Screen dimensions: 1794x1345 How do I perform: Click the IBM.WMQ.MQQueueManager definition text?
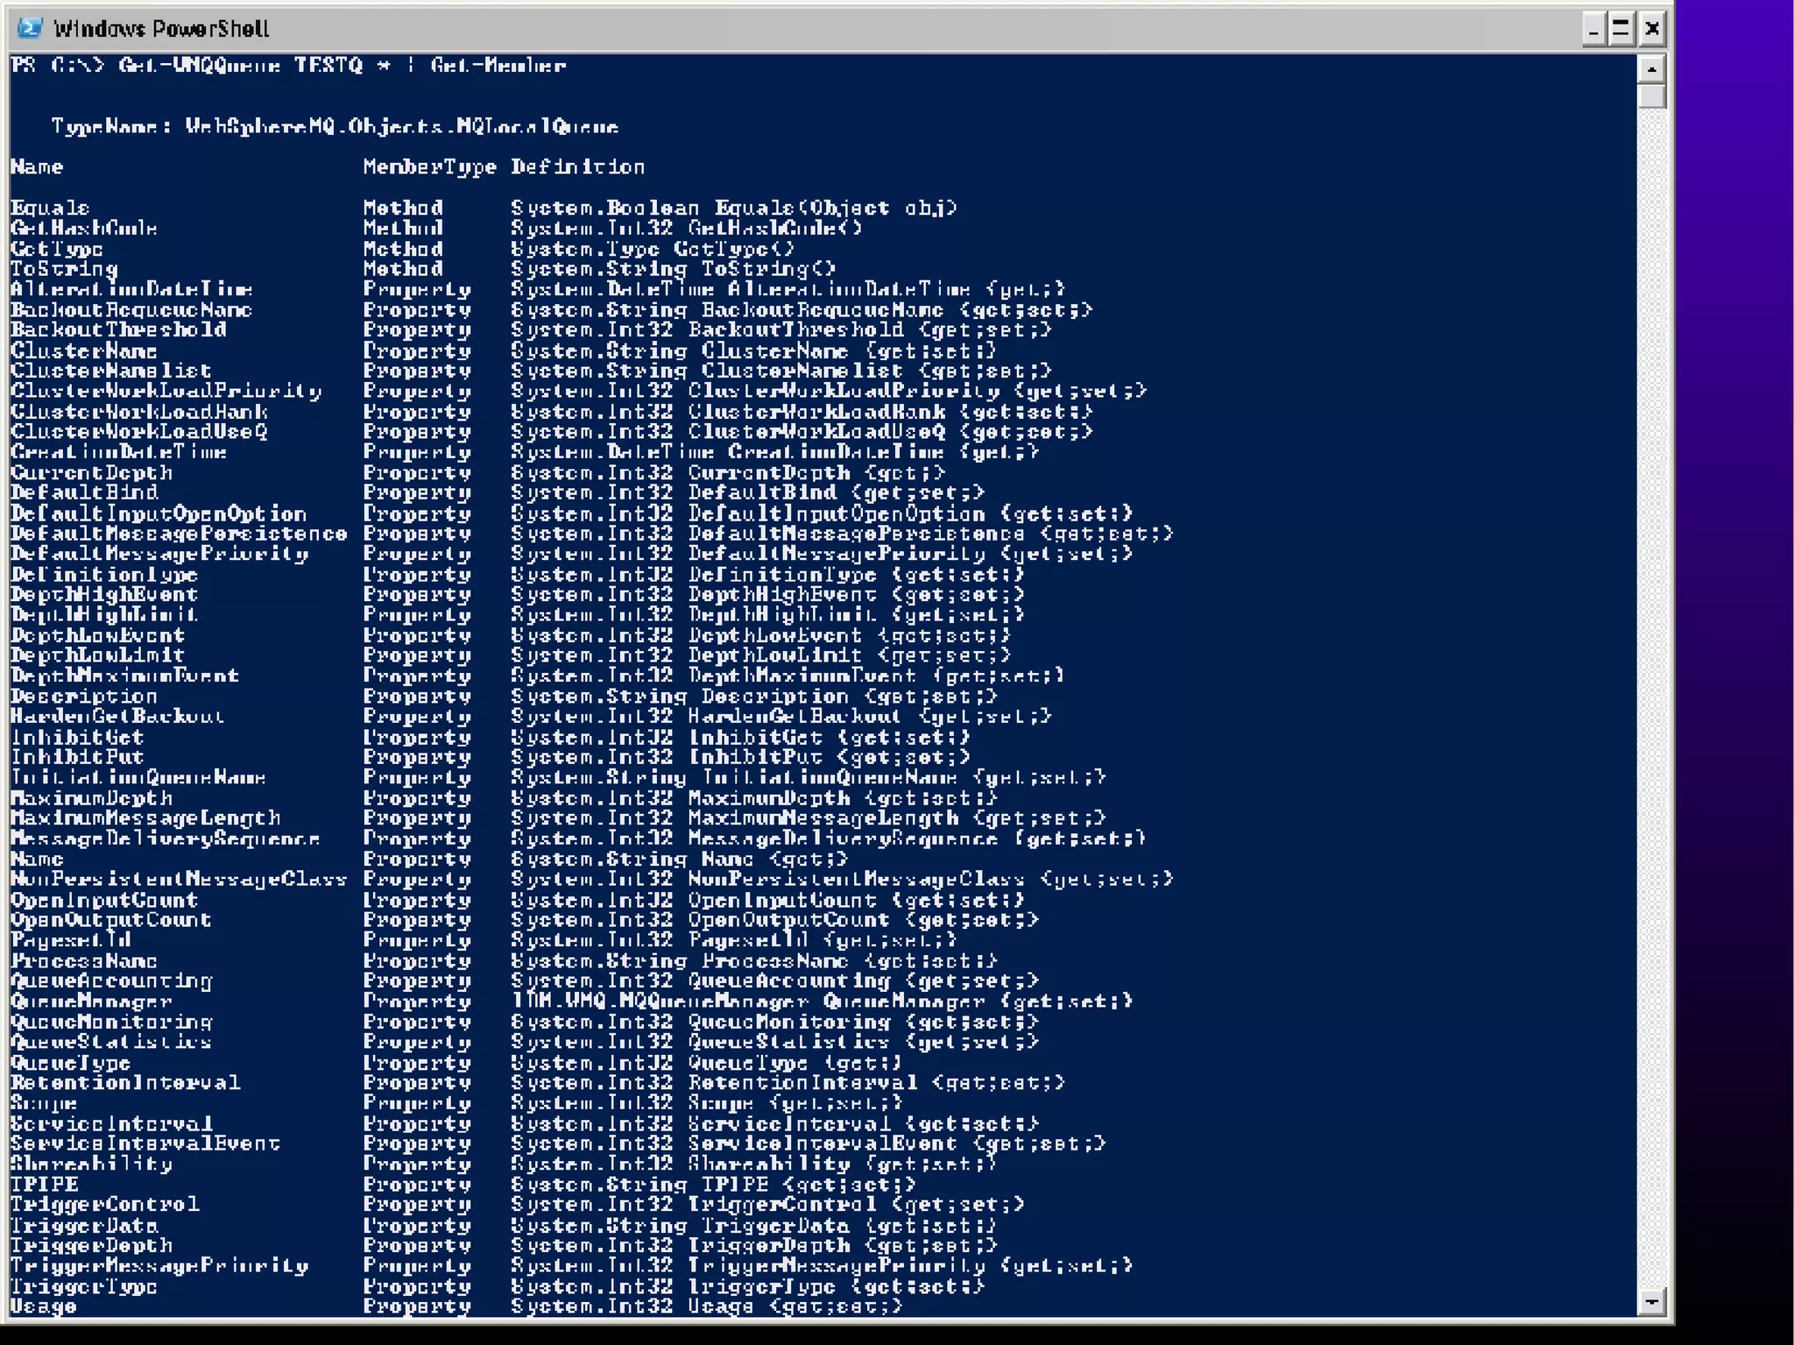(x=659, y=1002)
